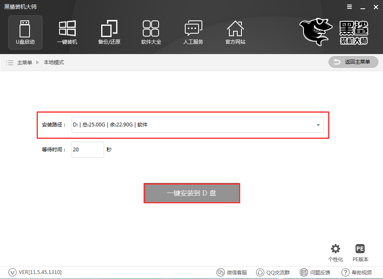Click the PE版本 icon
The height and width of the screenshot is (279, 383).
360,249
